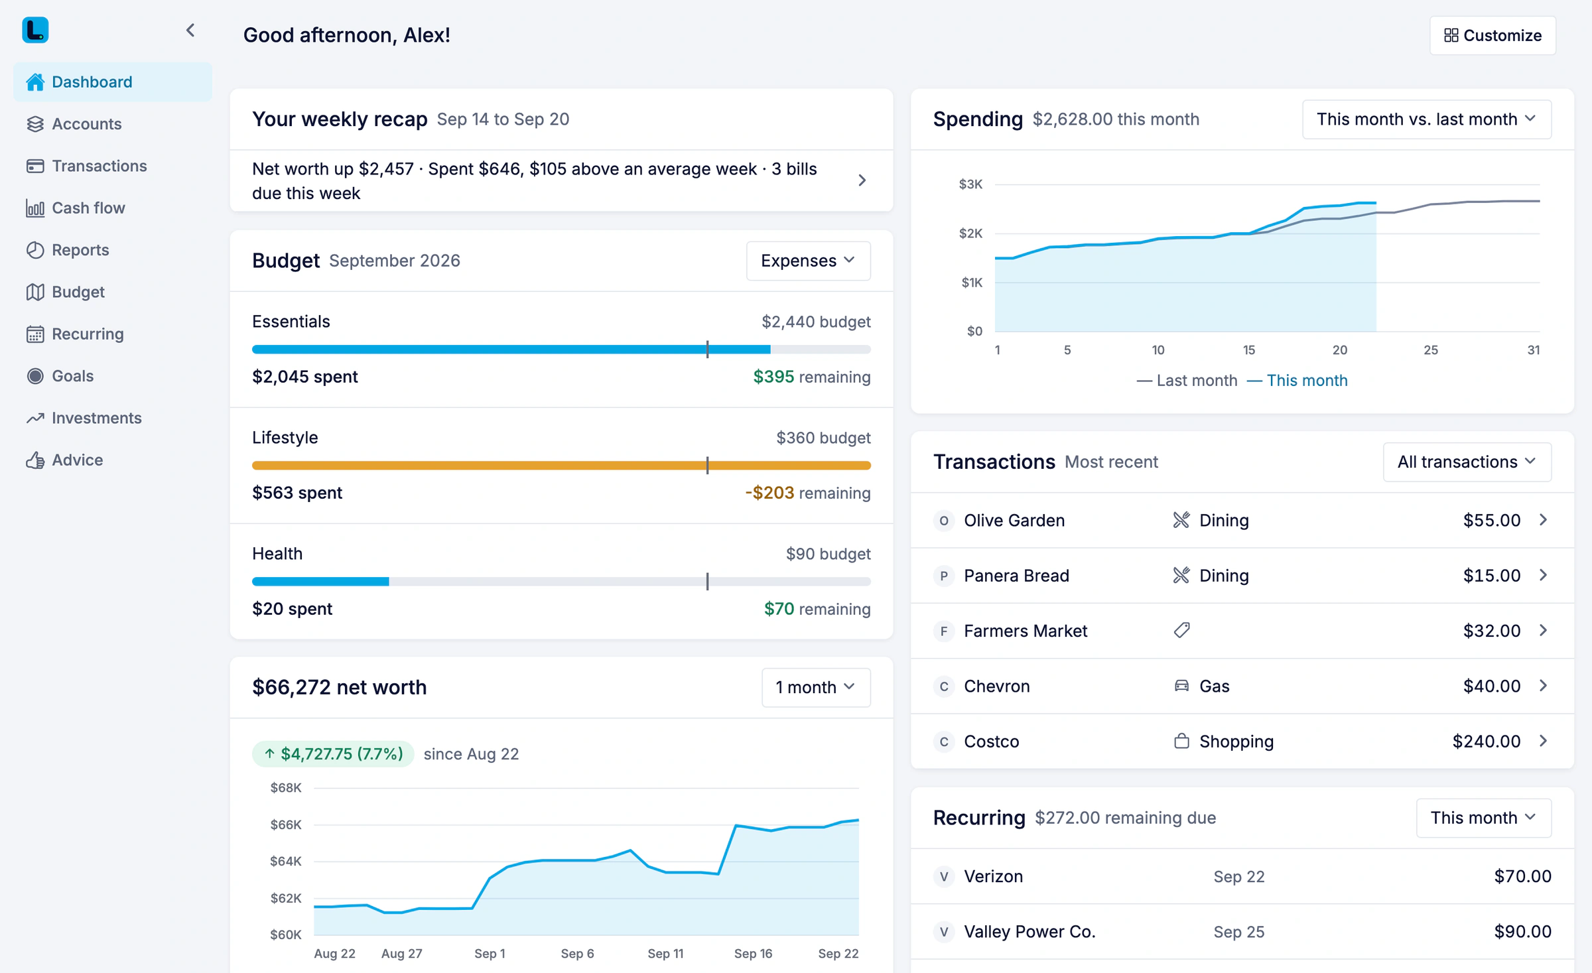The width and height of the screenshot is (1592, 973).
Task: Click the Recurring calendar icon
Action: [x=35, y=334]
